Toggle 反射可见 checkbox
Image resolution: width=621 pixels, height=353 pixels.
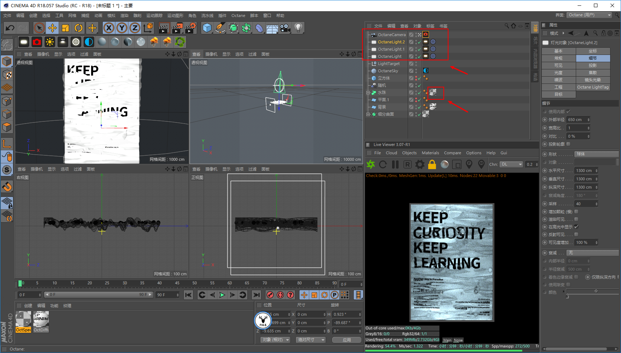coord(576,234)
